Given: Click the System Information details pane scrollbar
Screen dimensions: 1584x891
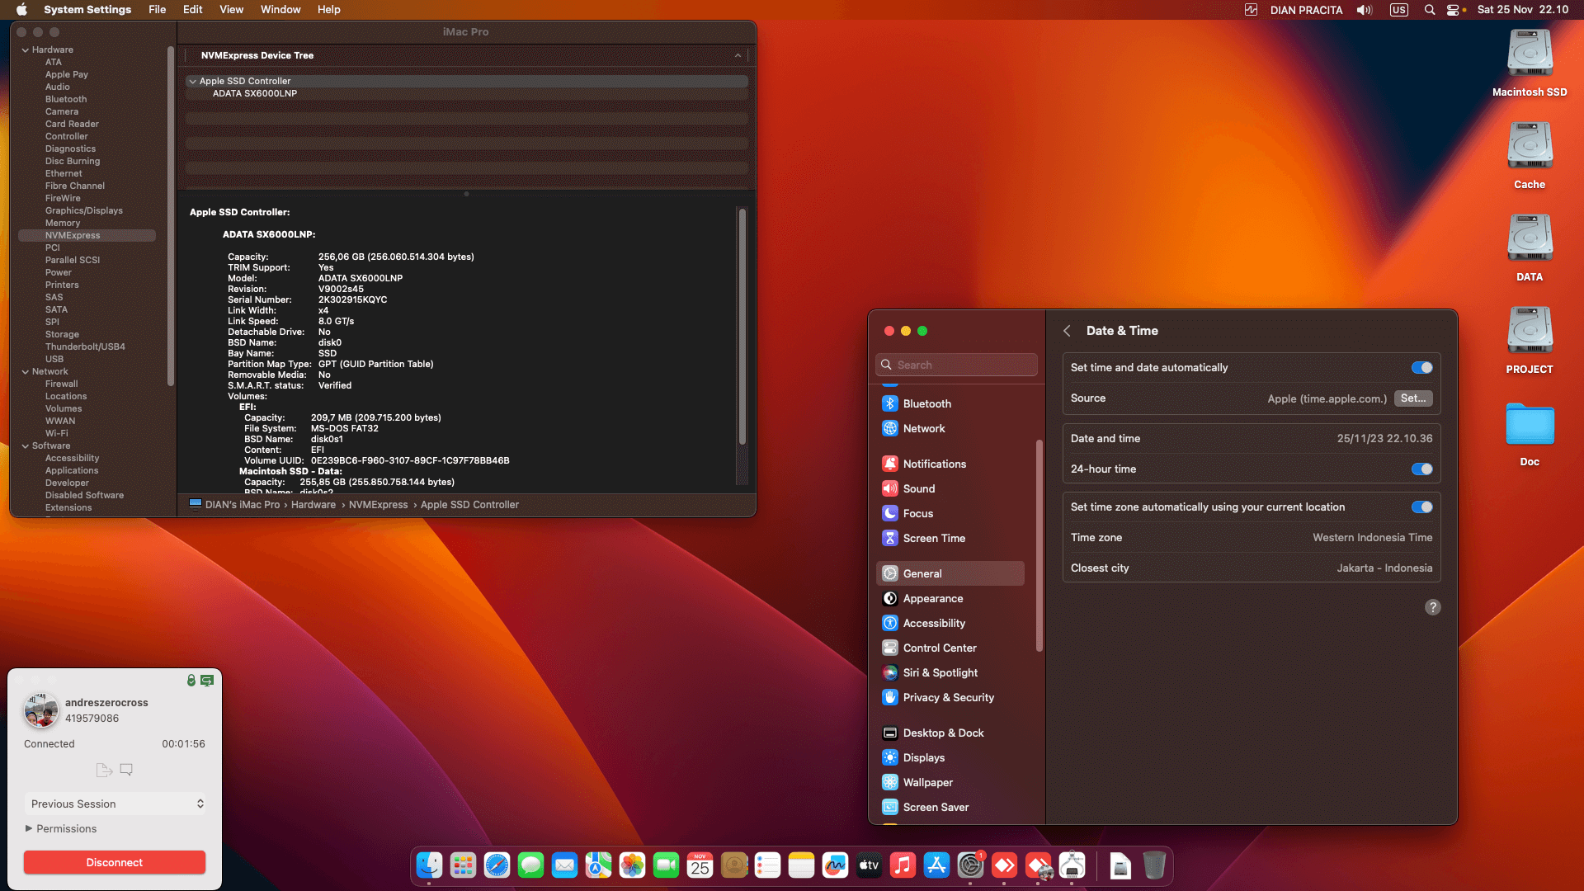Looking at the screenshot, I should (742, 327).
